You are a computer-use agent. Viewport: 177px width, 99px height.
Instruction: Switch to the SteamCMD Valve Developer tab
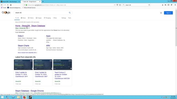tap(10, 2)
